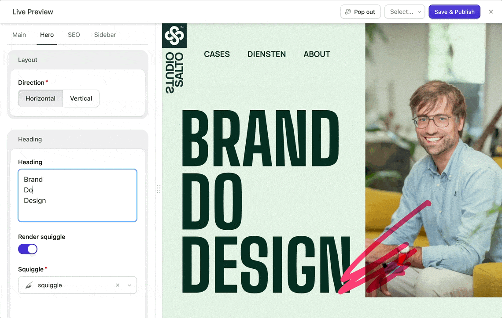
Task: Switch to the Sidebar tab
Action: pyautogui.click(x=105, y=35)
